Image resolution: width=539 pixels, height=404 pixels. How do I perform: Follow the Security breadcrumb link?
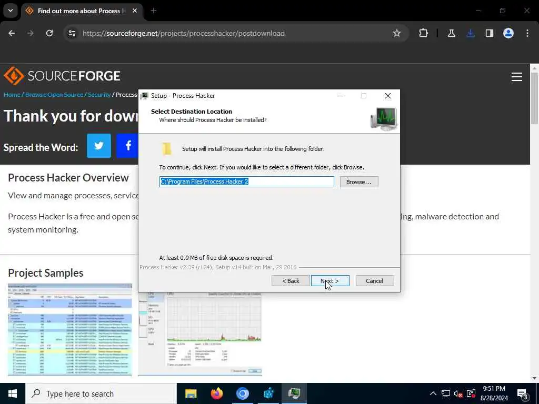[x=99, y=95]
